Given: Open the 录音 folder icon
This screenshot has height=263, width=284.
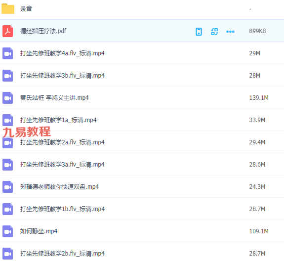Looking at the screenshot, I should [8, 8].
